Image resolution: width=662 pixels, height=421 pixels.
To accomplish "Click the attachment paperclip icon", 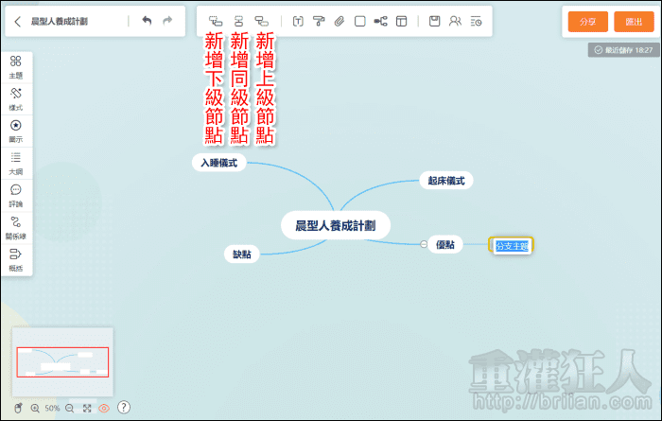I will pos(340,21).
